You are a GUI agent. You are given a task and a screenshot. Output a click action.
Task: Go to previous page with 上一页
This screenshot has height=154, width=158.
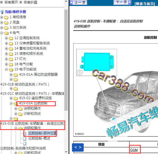point(78,3)
